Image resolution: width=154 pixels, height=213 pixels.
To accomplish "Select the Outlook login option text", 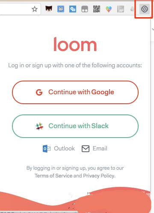I will tap(64, 148).
